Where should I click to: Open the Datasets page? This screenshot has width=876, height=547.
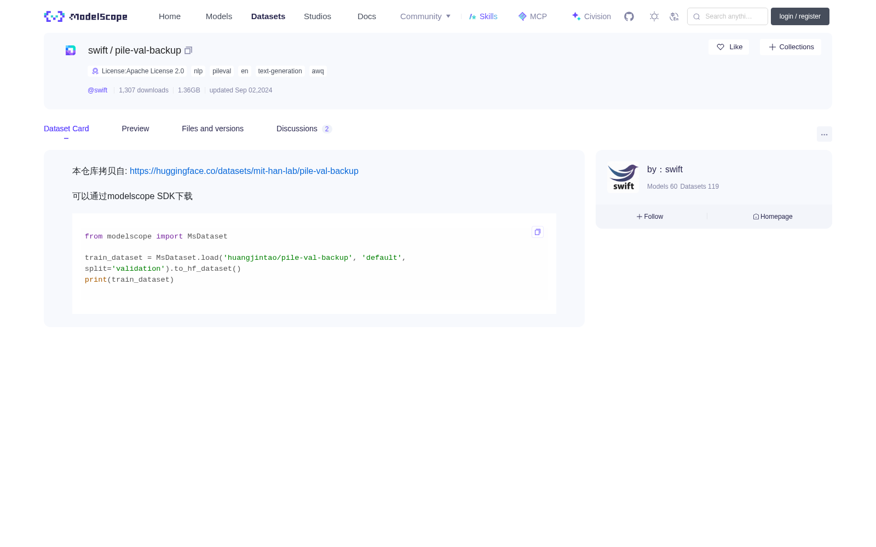tap(268, 16)
